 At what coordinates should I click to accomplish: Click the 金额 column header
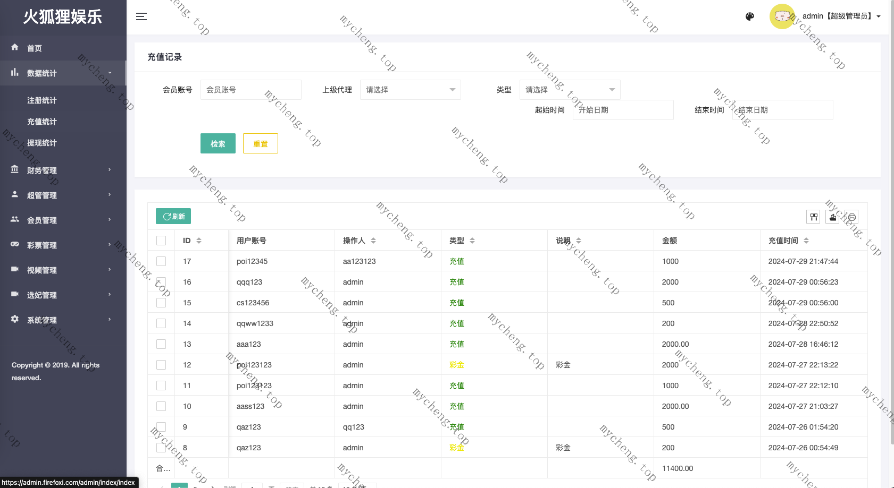pyautogui.click(x=670, y=241)
